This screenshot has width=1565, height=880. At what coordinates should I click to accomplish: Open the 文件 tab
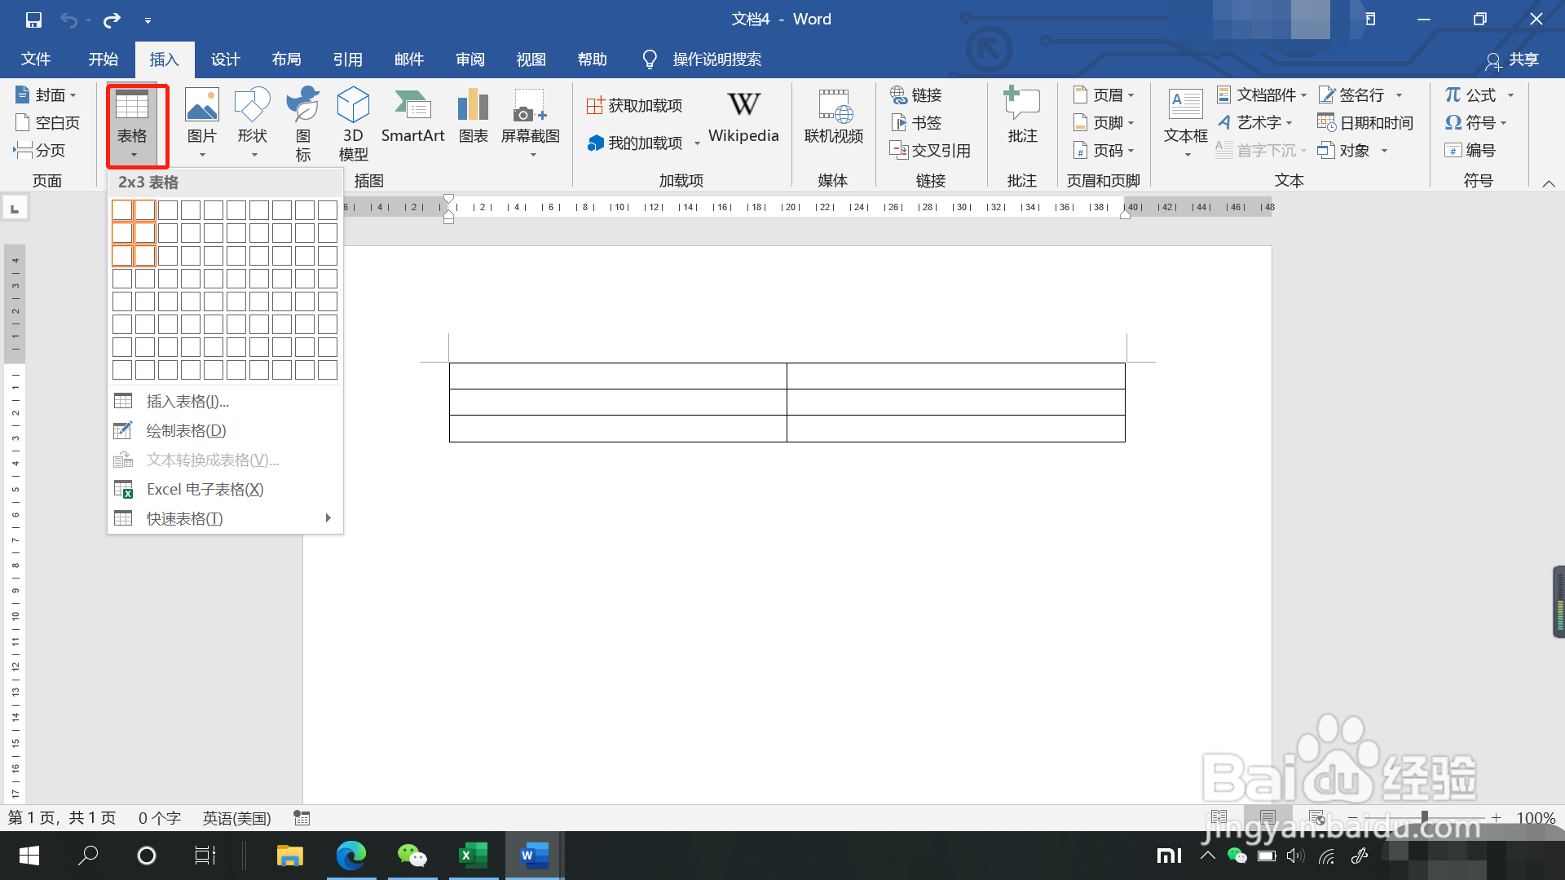36,59
